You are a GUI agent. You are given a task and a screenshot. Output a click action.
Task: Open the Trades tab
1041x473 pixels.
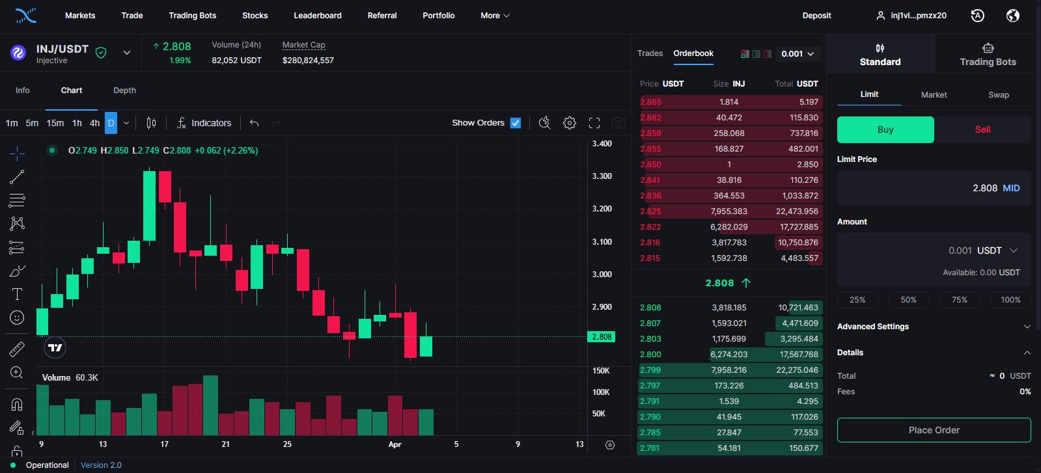[650, 53]
